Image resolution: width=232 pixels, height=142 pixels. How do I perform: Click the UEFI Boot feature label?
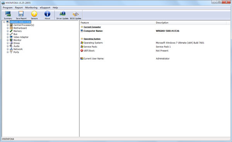pyautogui.click(x=89, y=51)
